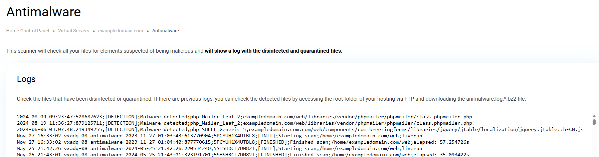Click the separator arrow after Home Control Panel
The width and height of the screenshot is (599, 157).
click(x=53, y=31)
